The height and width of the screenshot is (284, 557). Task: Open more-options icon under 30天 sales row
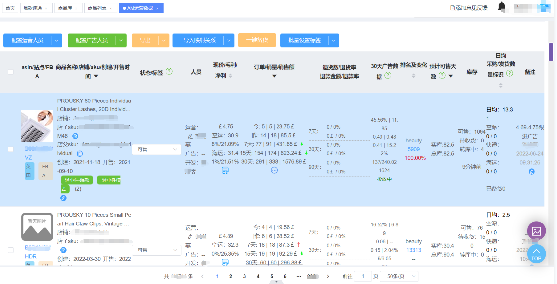(274, 170)
